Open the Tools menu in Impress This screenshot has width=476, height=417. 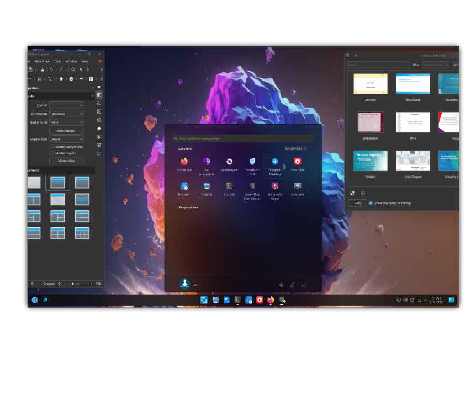pyautogui.click(x=57, y=61)
